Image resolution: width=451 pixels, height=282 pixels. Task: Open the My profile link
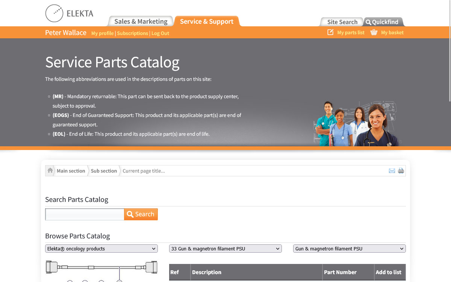[x=102, y=33]
